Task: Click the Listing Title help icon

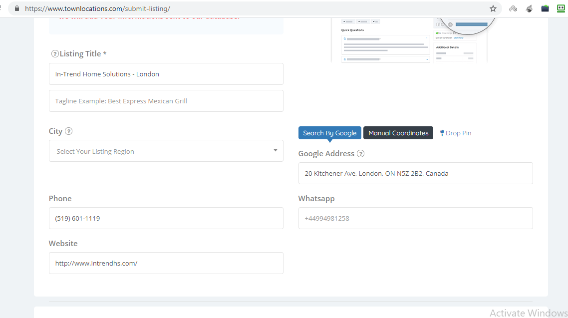Action: click(x=55, y=53)
